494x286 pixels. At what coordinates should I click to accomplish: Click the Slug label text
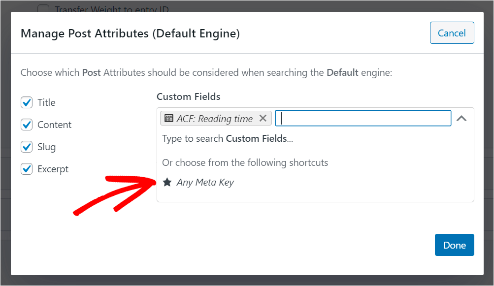coord(47,147)
